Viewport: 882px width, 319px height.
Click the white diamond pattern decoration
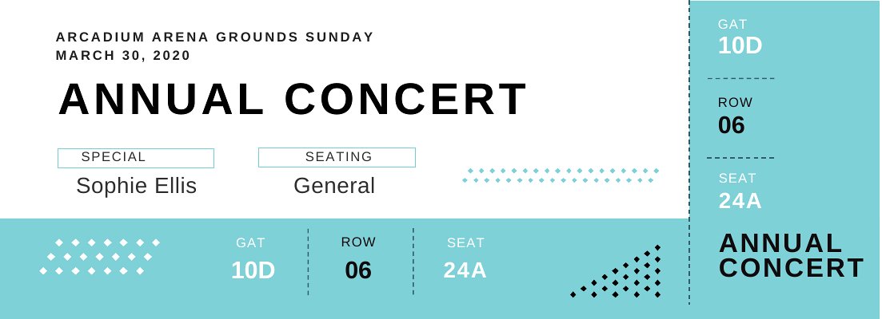pyautogui.click(x=100, y=256)
